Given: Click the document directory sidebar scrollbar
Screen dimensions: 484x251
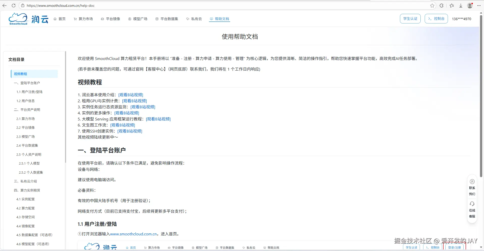Looking at the screenshot, I should point(66,107).
